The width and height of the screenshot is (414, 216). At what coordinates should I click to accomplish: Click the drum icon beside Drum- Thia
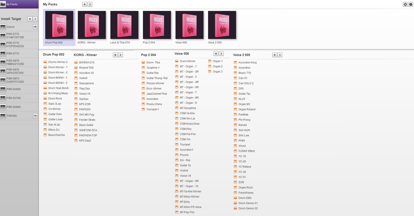(x=143, y=63)
